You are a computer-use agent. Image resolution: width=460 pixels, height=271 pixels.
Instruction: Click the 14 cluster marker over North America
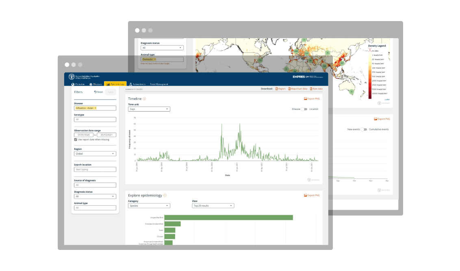click(x=260, y=60)
